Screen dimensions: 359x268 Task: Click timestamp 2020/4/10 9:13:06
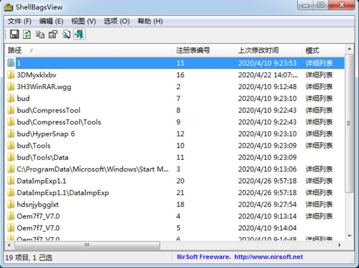[x=267, y=169]
